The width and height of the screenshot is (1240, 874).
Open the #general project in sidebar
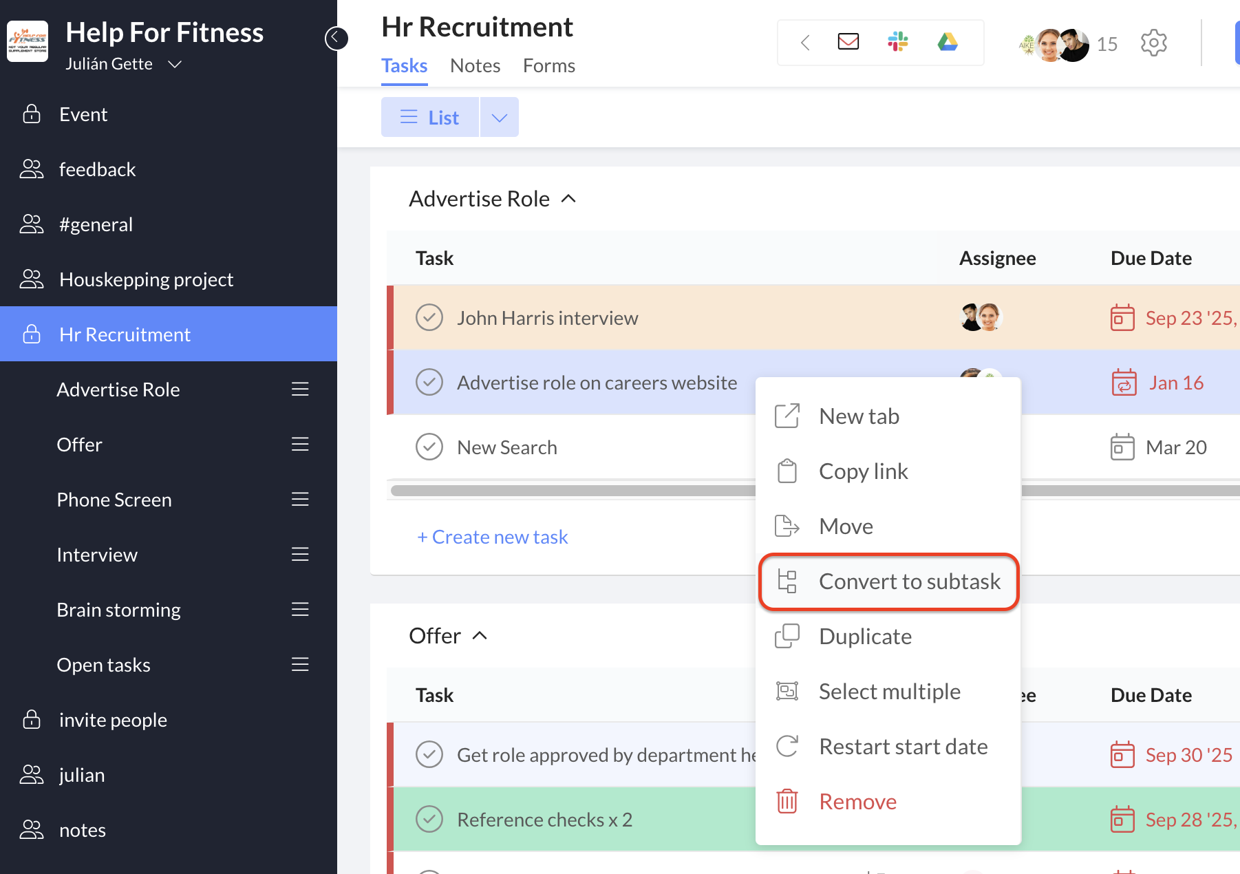pyautogui.click(x=169, y=224)
